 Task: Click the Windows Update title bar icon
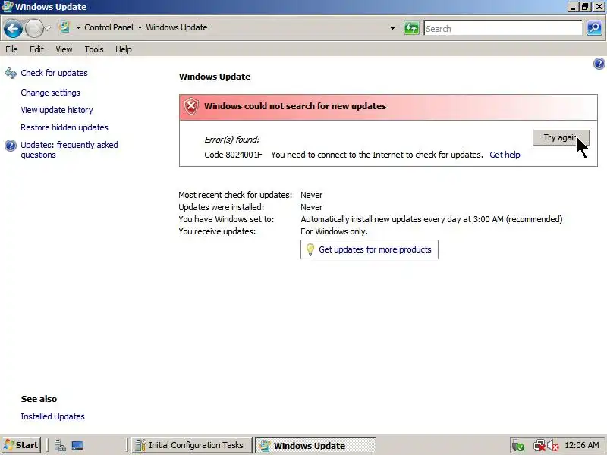[8, 7]
